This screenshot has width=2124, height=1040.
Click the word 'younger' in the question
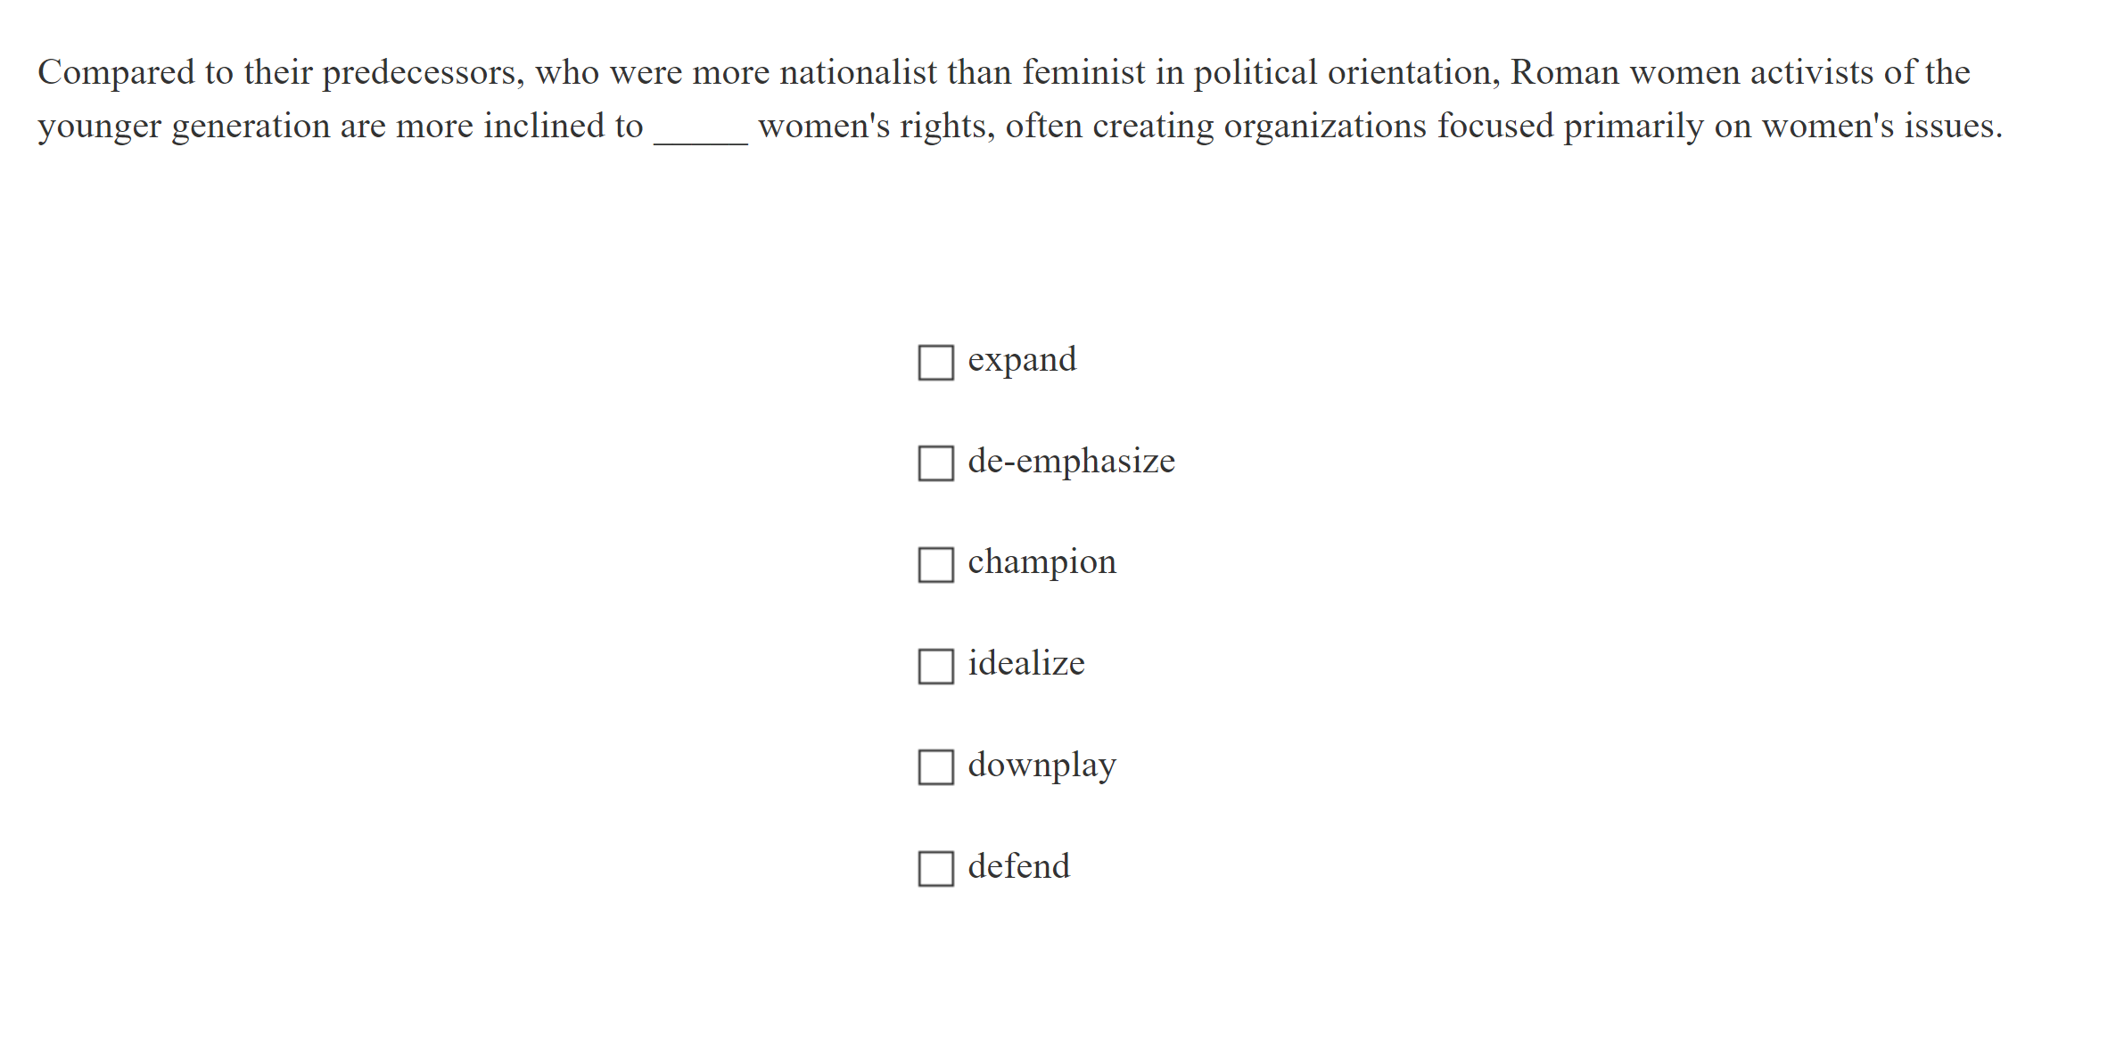99,127
